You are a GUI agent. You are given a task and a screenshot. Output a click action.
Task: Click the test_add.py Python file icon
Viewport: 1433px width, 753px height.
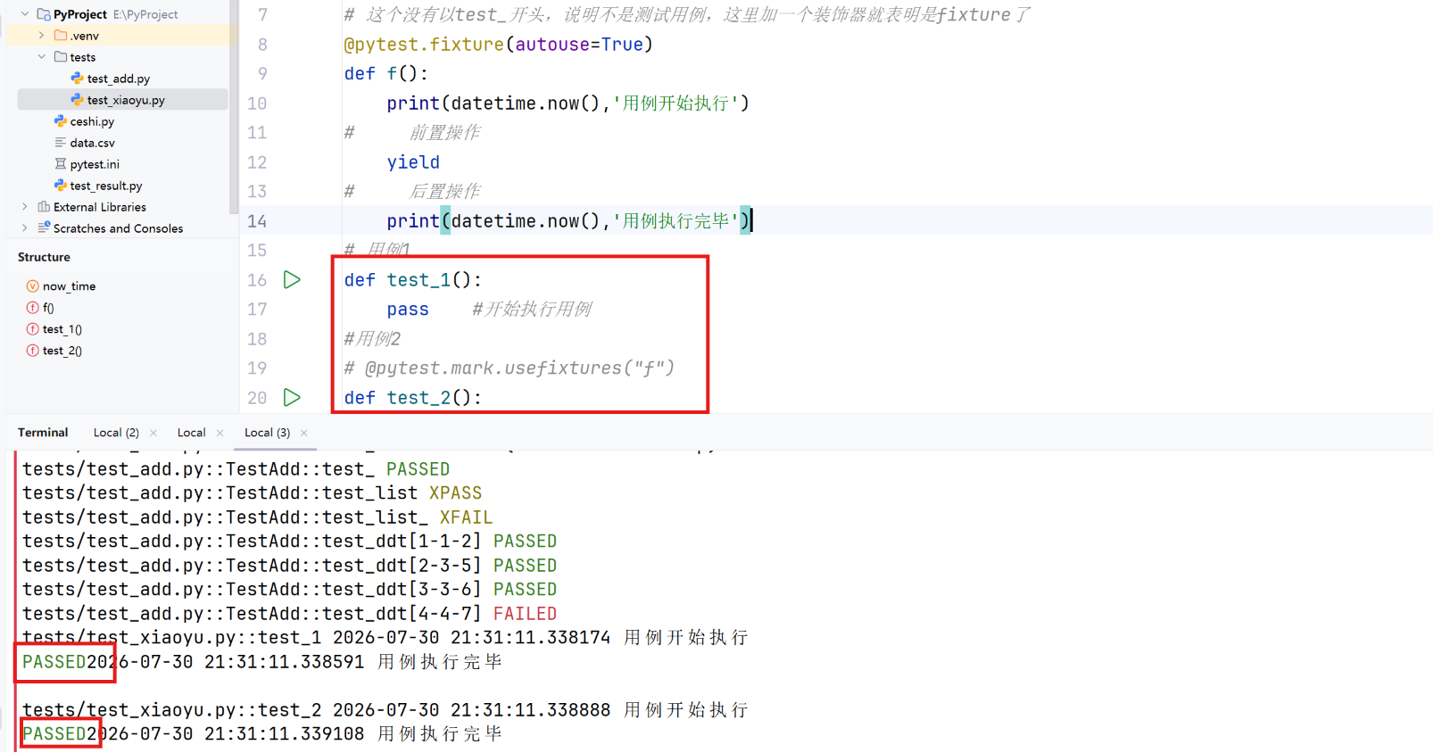pyautogui.click(x=78, y=79)
